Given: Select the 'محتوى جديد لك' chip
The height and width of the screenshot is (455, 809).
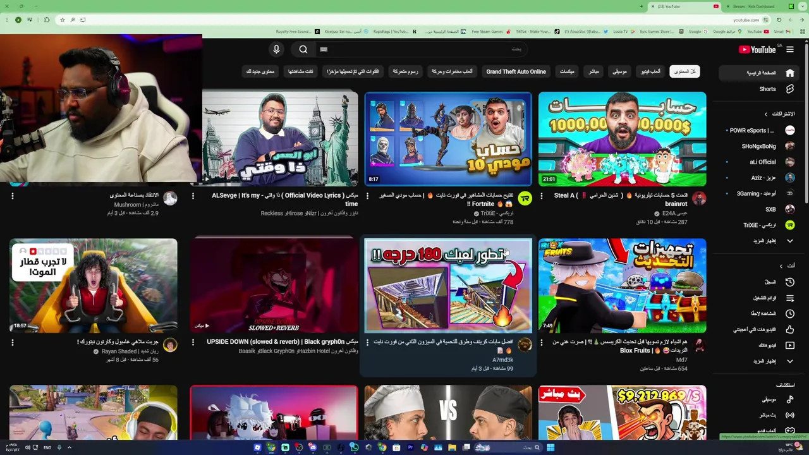Looking at the screenshot, I should (x=260, y=71).
